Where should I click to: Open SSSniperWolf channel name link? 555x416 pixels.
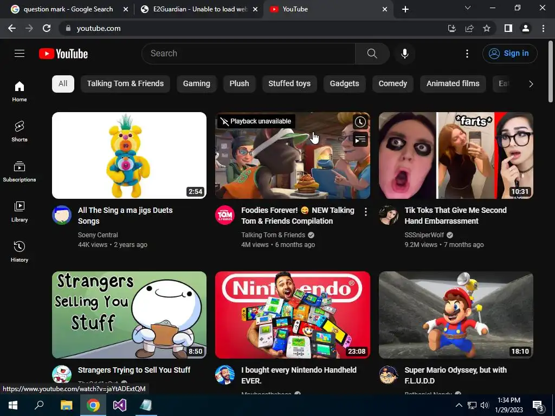(424, 235)
